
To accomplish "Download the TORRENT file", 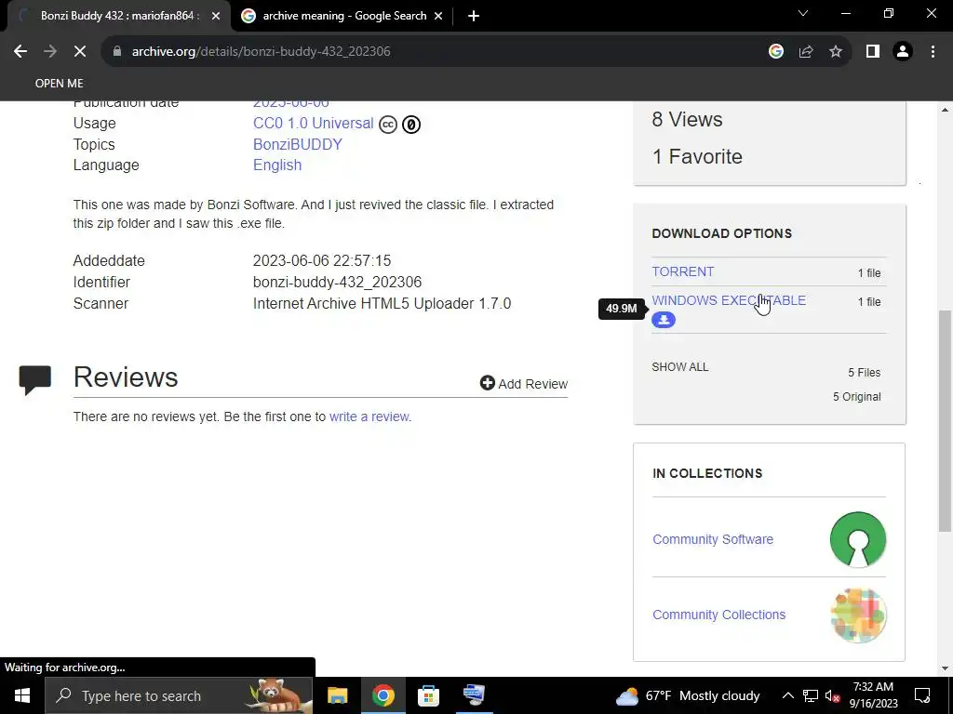I will [682, 272].
